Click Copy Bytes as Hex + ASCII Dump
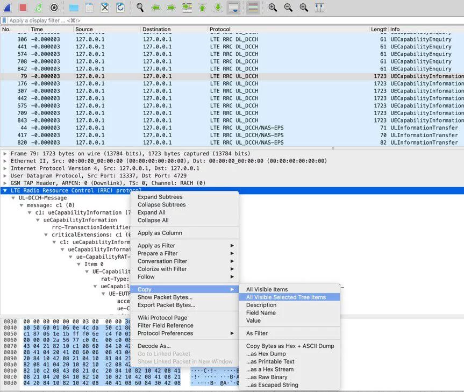 tap(290, 346)
